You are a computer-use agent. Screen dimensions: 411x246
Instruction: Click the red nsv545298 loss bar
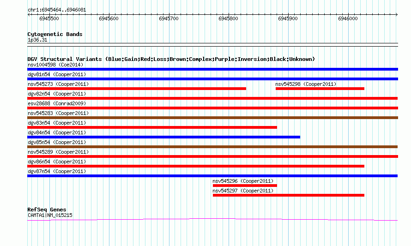(x=320, y=89)
